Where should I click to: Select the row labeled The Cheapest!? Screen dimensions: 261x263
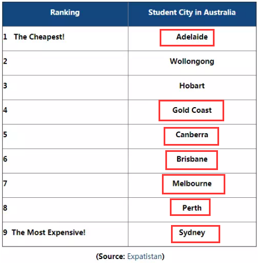[x=129, y=39]
